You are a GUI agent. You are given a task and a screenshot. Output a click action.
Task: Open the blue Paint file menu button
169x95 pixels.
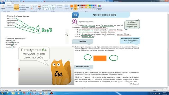tap(2, 3)
